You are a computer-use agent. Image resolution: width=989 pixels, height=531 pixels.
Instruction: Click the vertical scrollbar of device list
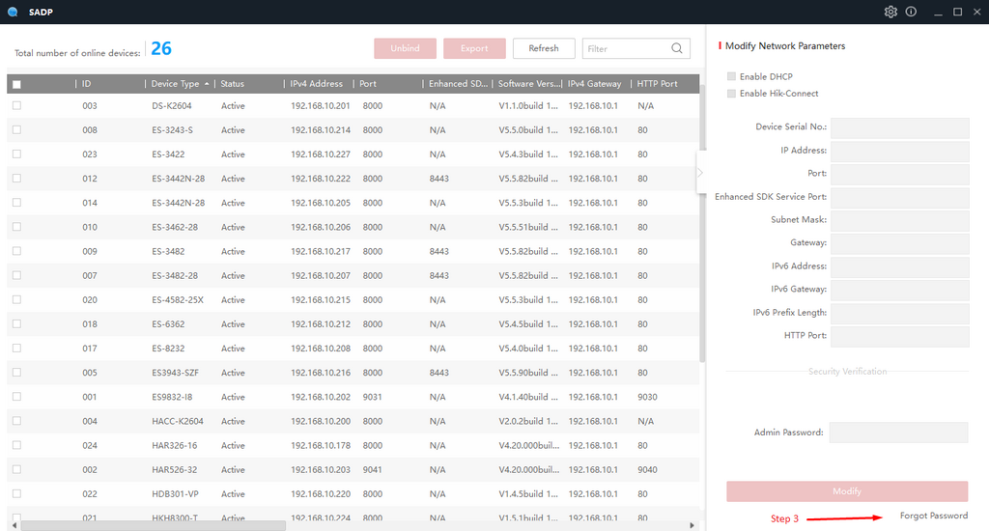coord(702,241)
